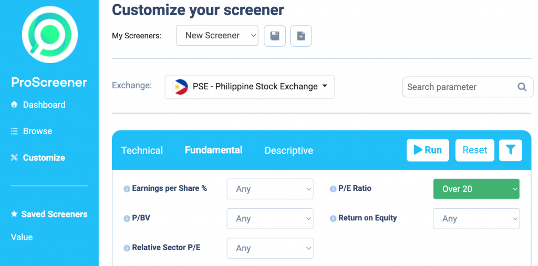Click the ProScreener logo icon

(50, 34)
